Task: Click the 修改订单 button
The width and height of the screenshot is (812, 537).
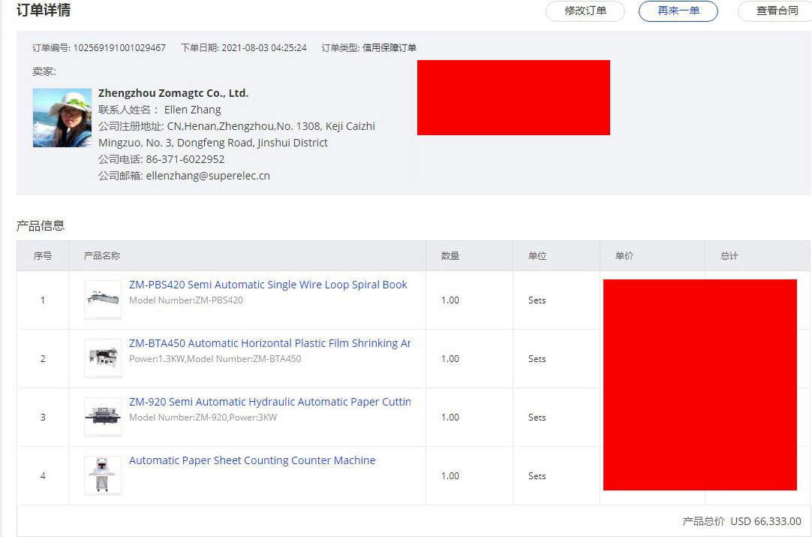Action: tap(585, 11)
